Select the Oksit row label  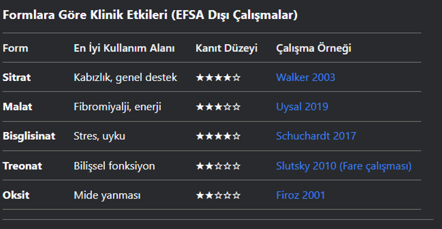(16, 195)
